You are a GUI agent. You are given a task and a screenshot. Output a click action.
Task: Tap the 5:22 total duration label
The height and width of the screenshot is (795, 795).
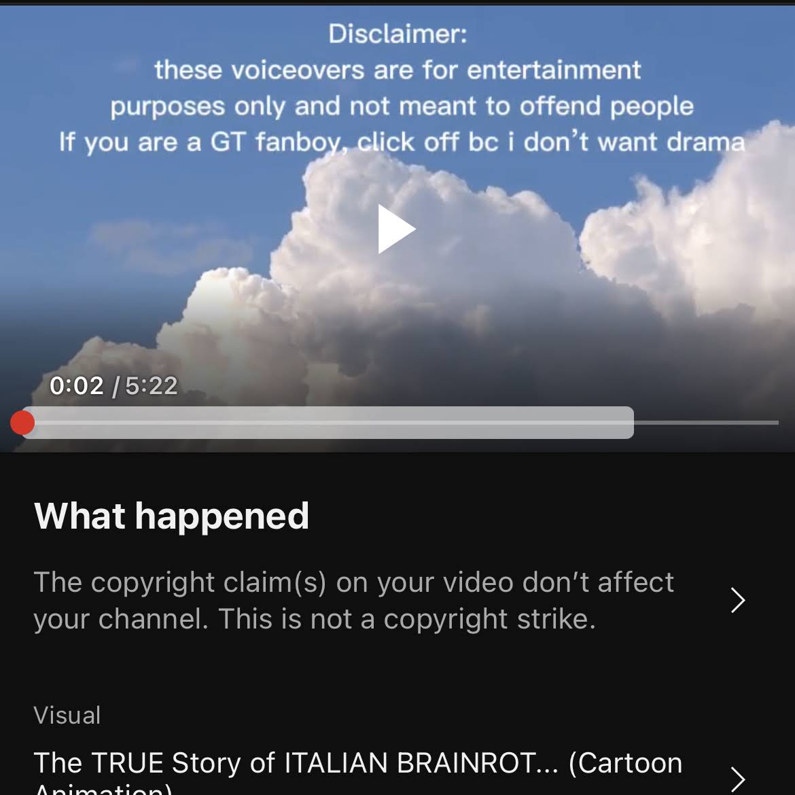(x=152, y=386)
